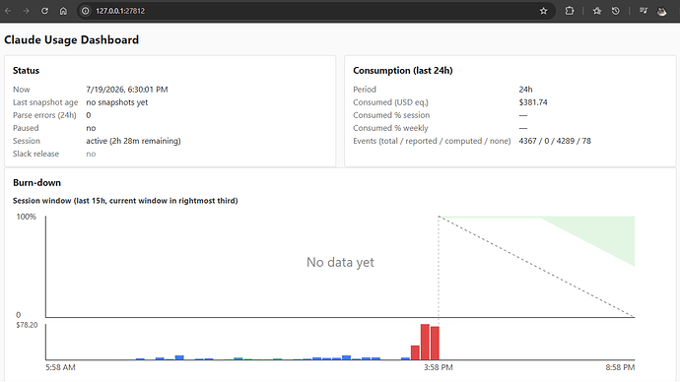Click the $78.20 bar chart scale label
680x382 pixels.
(x=27, y=325)
